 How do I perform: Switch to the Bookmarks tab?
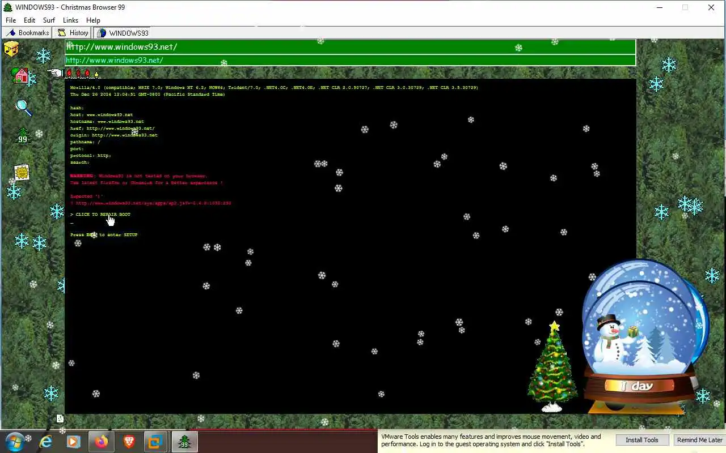(27, 33)
